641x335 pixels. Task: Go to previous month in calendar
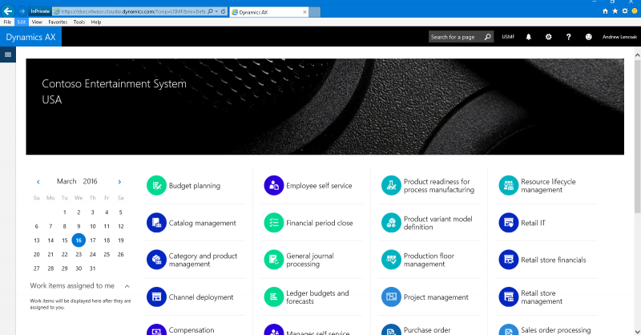[38, 182]
